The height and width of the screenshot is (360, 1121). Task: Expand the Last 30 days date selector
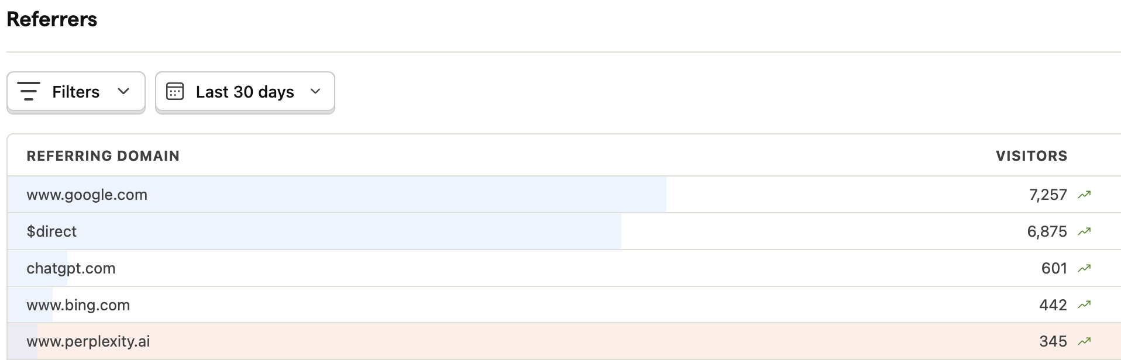[245, 92]
